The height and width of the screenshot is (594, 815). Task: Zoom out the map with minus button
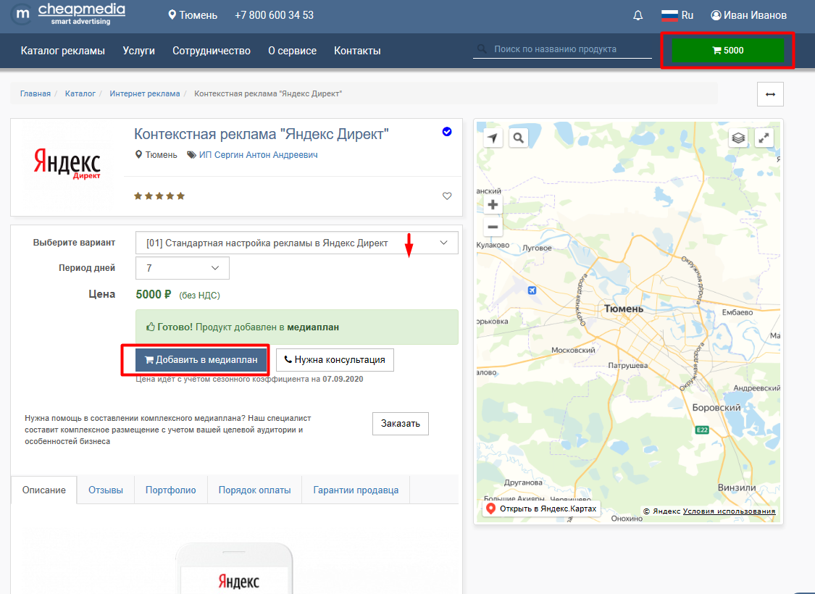coord(493,227)
